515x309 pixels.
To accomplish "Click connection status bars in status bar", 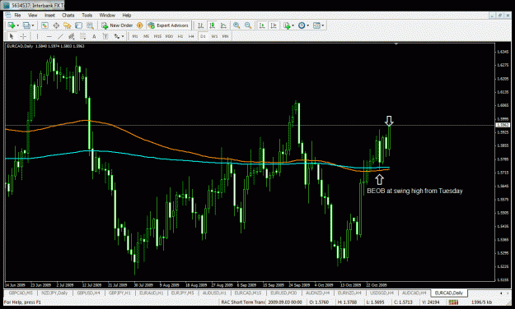I will click(453, 302).
